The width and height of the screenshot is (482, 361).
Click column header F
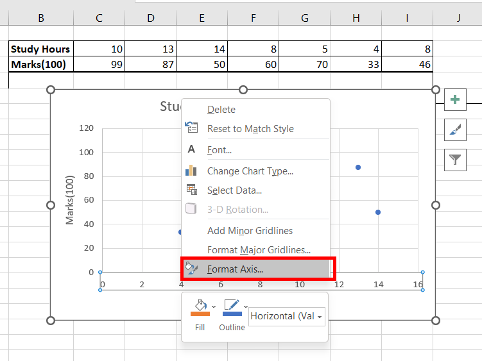click(x=254, y=18)
